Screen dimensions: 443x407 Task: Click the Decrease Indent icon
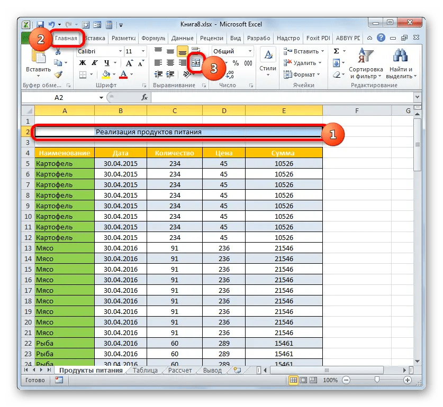[x=158, y=75]
